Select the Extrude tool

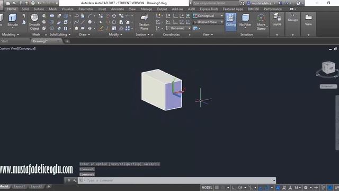pyautogui.click(x=13, y=20)
